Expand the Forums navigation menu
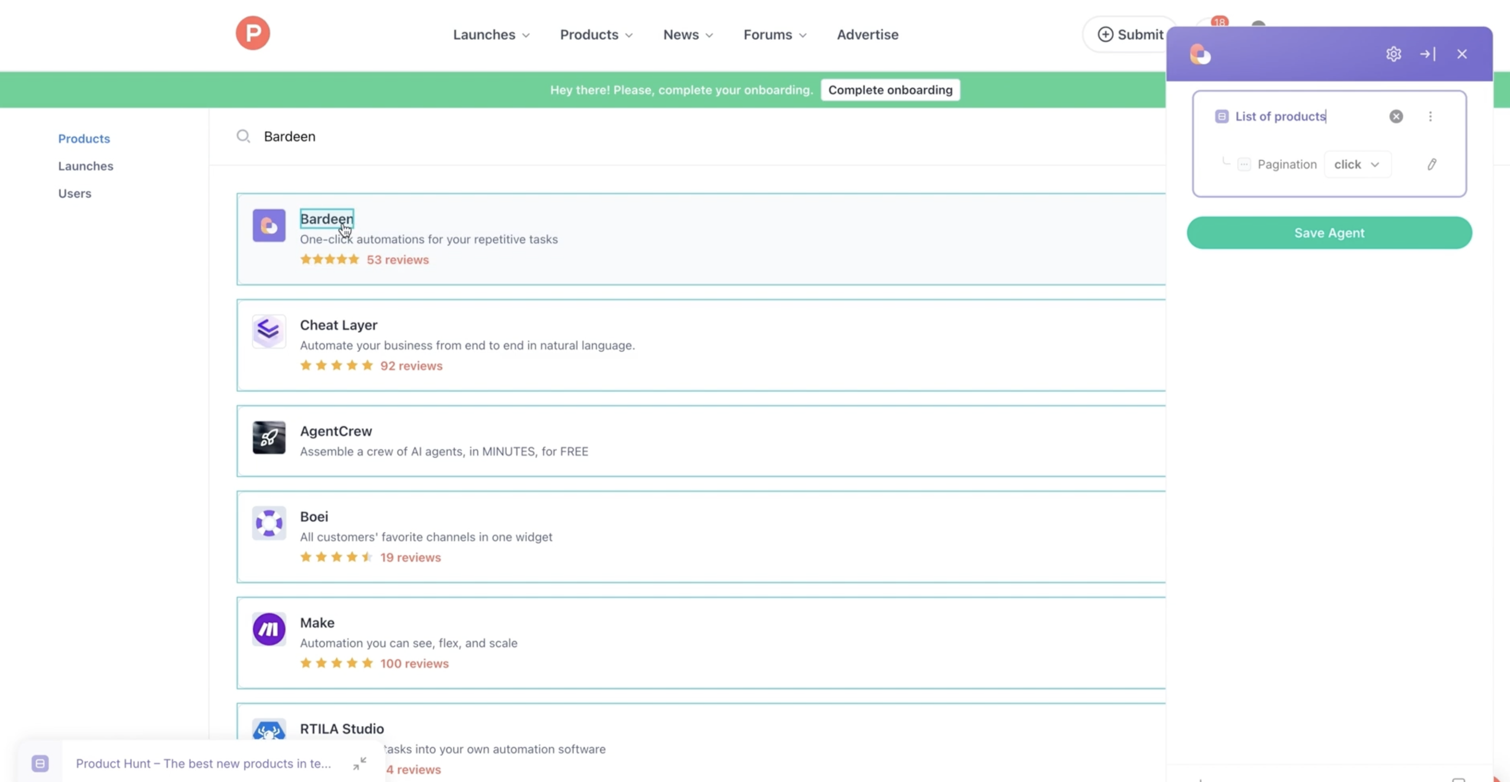Screen dimensions: 1510x782 pyautogui.click(x=775, y=35)
